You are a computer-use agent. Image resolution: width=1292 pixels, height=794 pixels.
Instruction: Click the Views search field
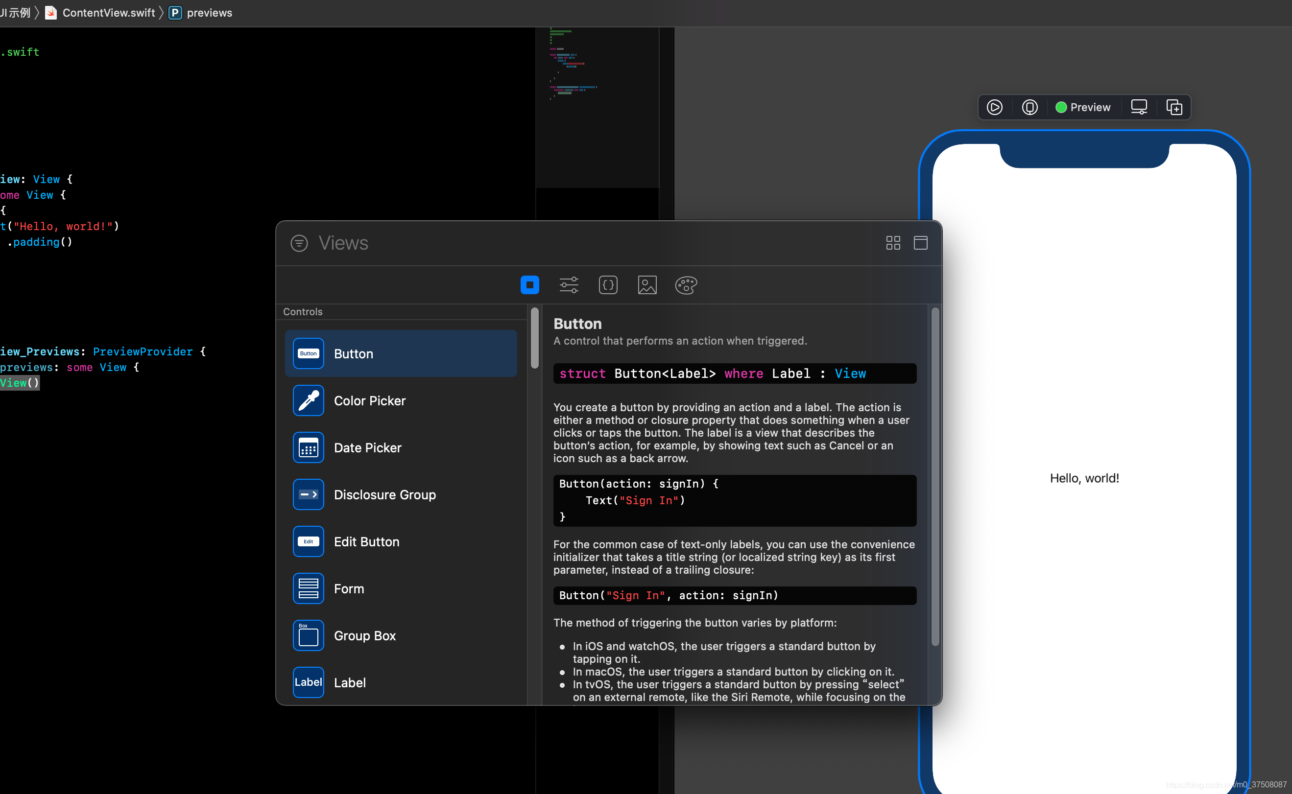tap(578, 243)
